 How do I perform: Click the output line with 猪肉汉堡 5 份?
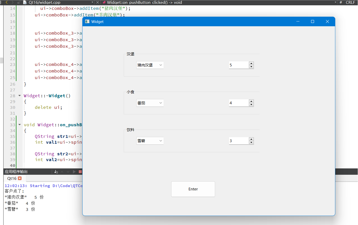[x=24, y=197]
